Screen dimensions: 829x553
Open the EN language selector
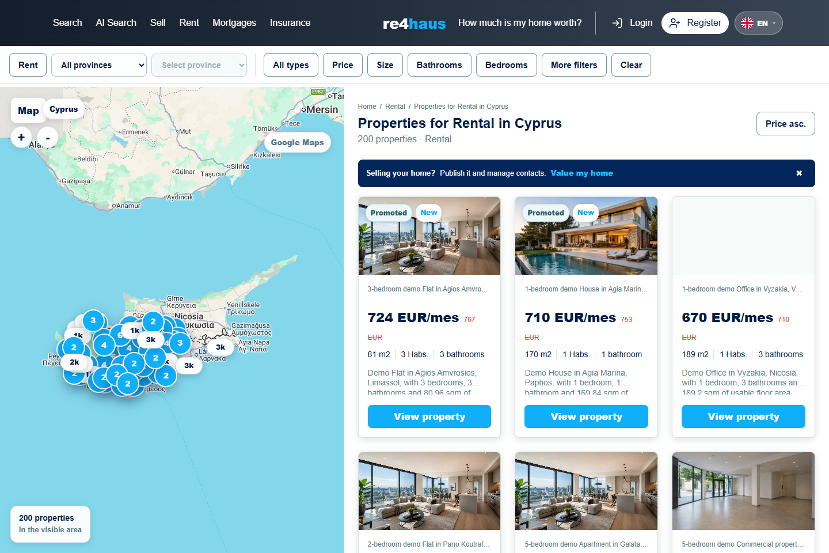point(758,23)
